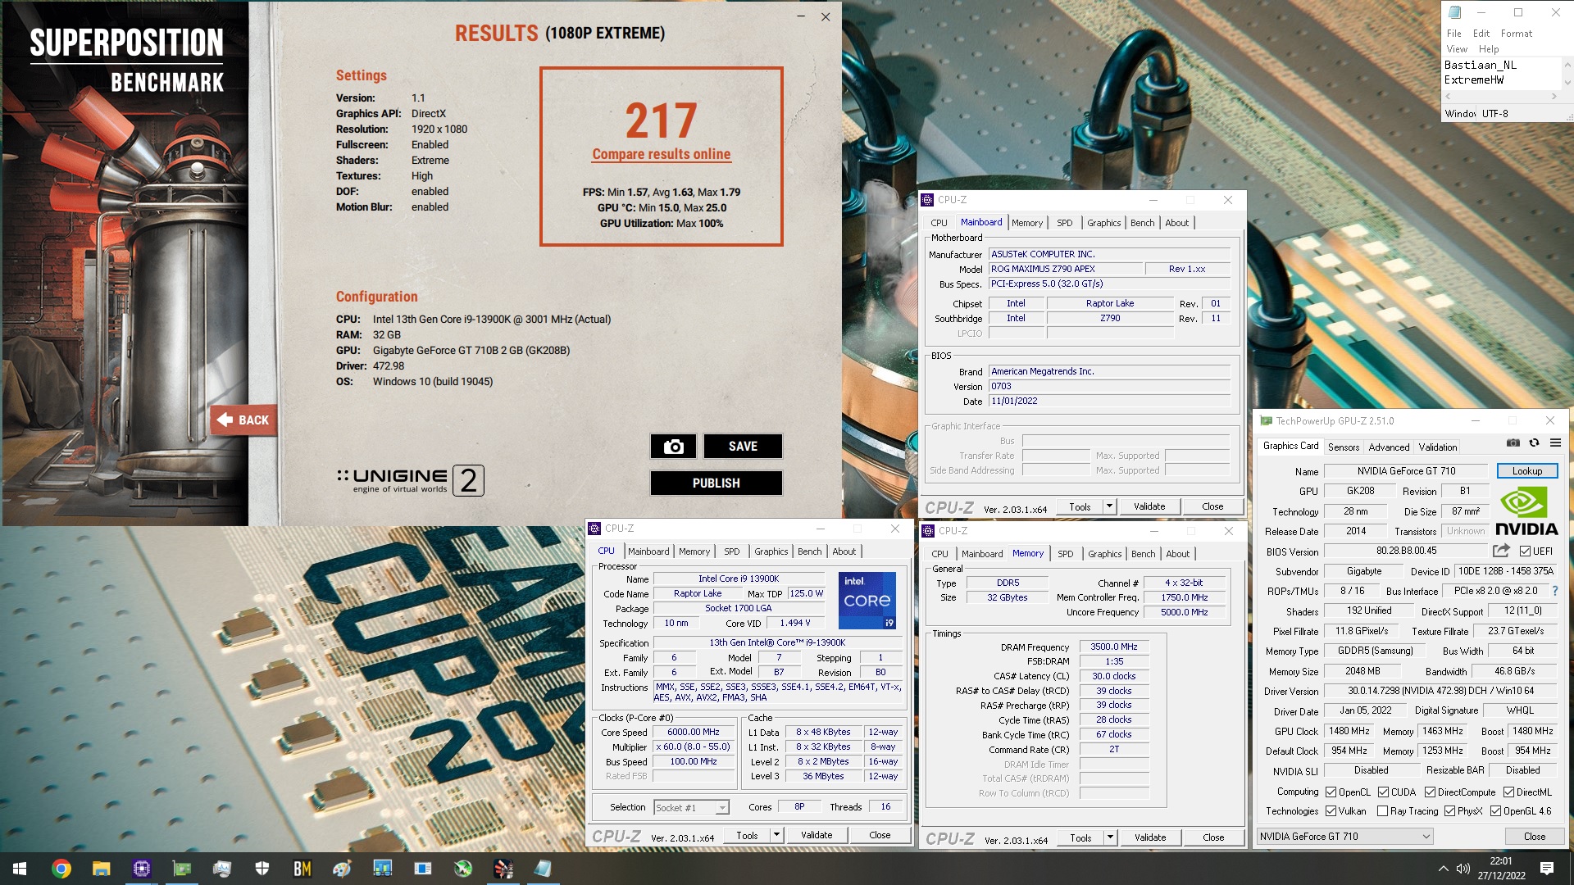Image resolution: width=1574 pixels, height=885 pixels.
Task: Open the green swirl app in the taskbar
Action: pyautogui.click(x=463, y=869)
